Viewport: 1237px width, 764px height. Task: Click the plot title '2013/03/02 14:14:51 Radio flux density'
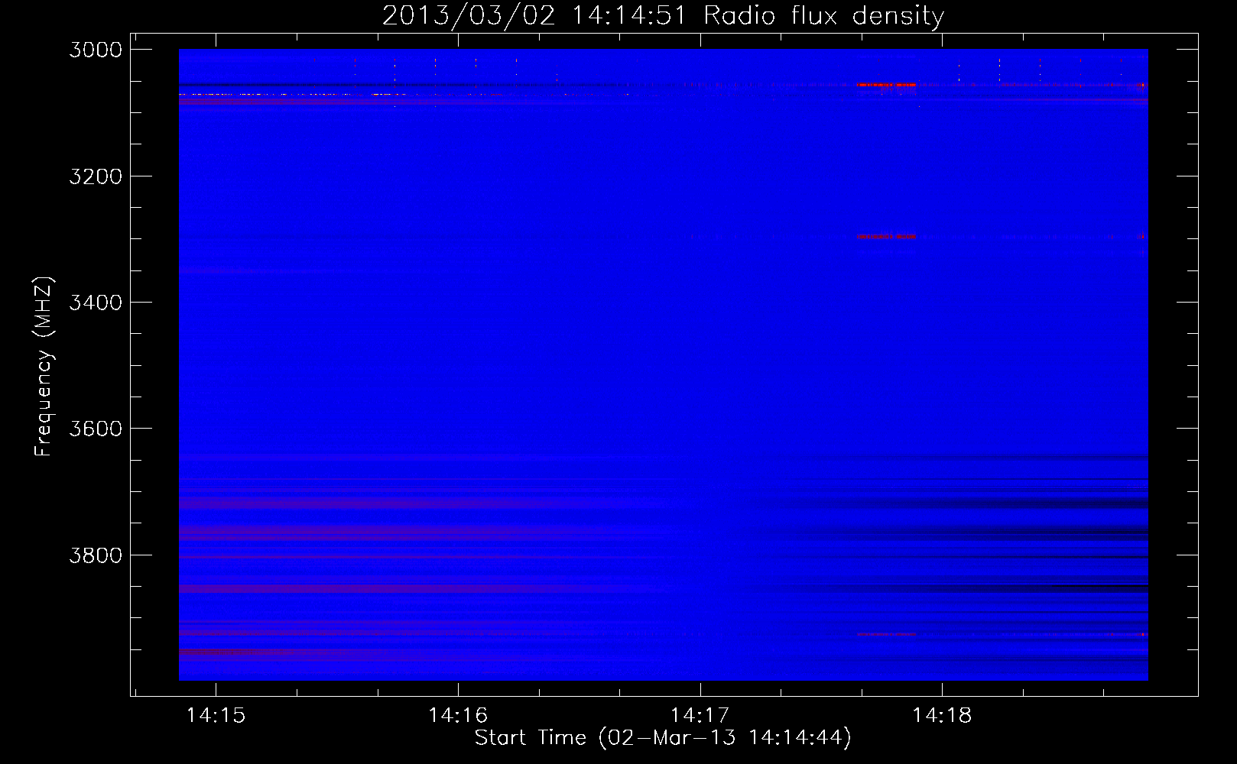click(663, 15)
